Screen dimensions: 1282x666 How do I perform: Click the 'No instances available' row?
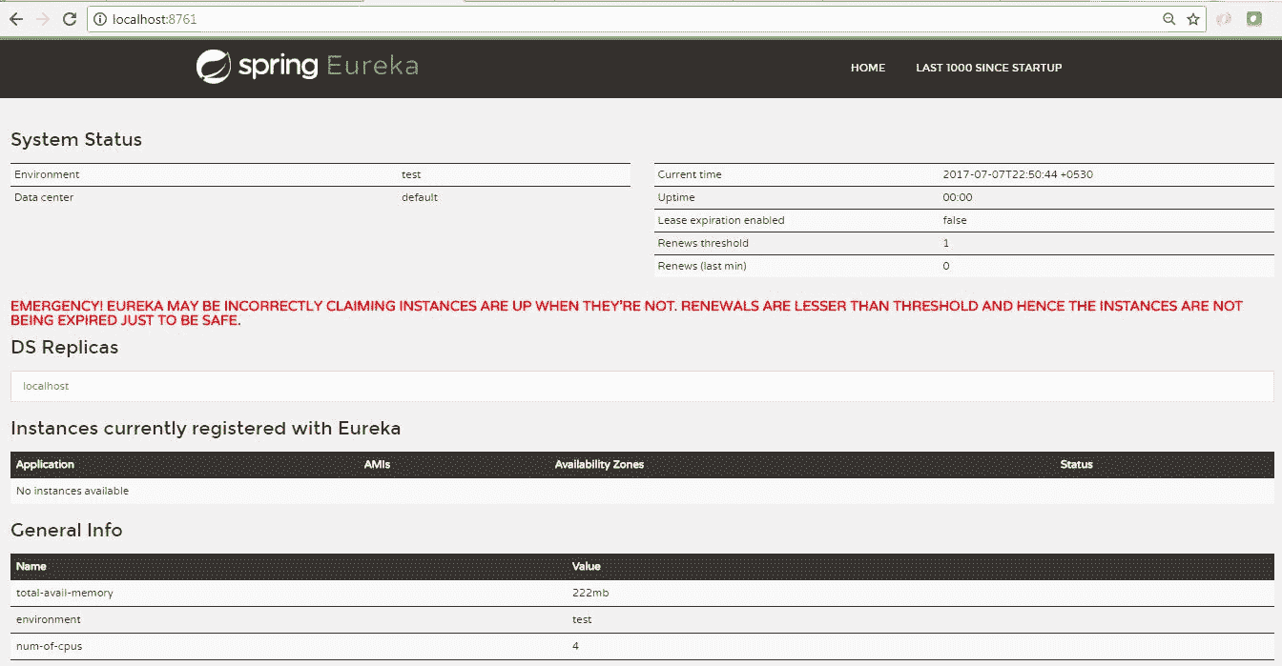click(642, 491)
